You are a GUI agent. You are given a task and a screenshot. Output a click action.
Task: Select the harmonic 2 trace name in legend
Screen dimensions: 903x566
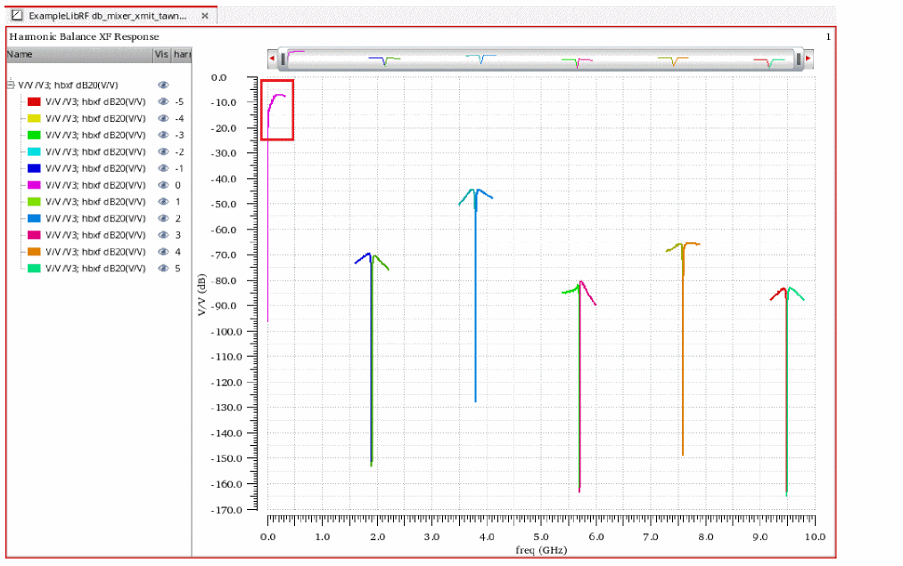tap(95, 218)
